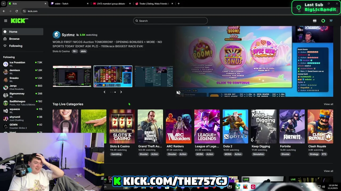Open the hamburger sidebar menu
Image resolution: width=341 pixels, height=191 pixels.
[6, 21]
